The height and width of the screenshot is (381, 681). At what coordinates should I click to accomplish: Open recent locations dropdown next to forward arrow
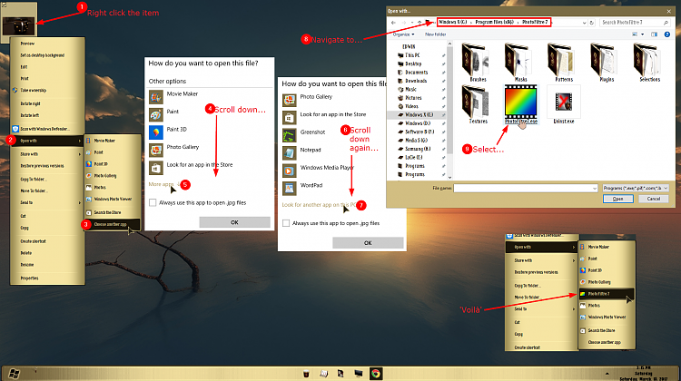pos(411,23)
